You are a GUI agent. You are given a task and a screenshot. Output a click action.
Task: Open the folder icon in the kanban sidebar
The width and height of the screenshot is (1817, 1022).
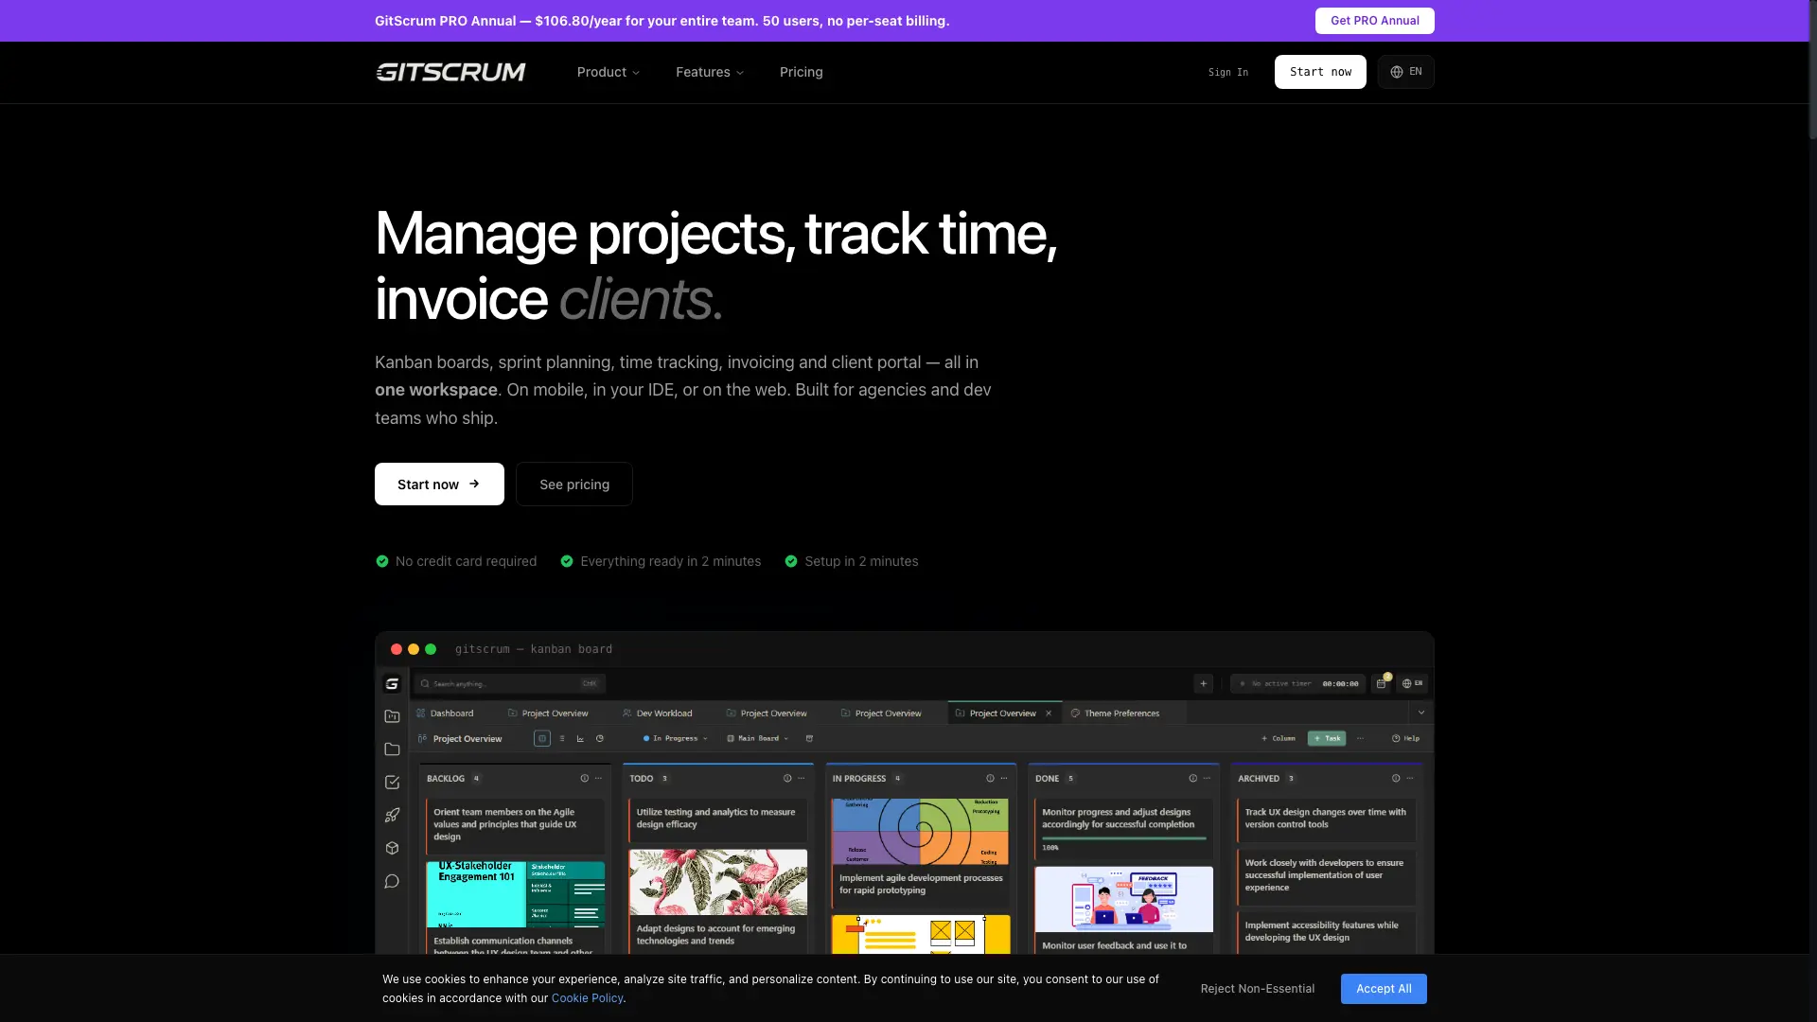pyautogui.click(x=392, y=749)
